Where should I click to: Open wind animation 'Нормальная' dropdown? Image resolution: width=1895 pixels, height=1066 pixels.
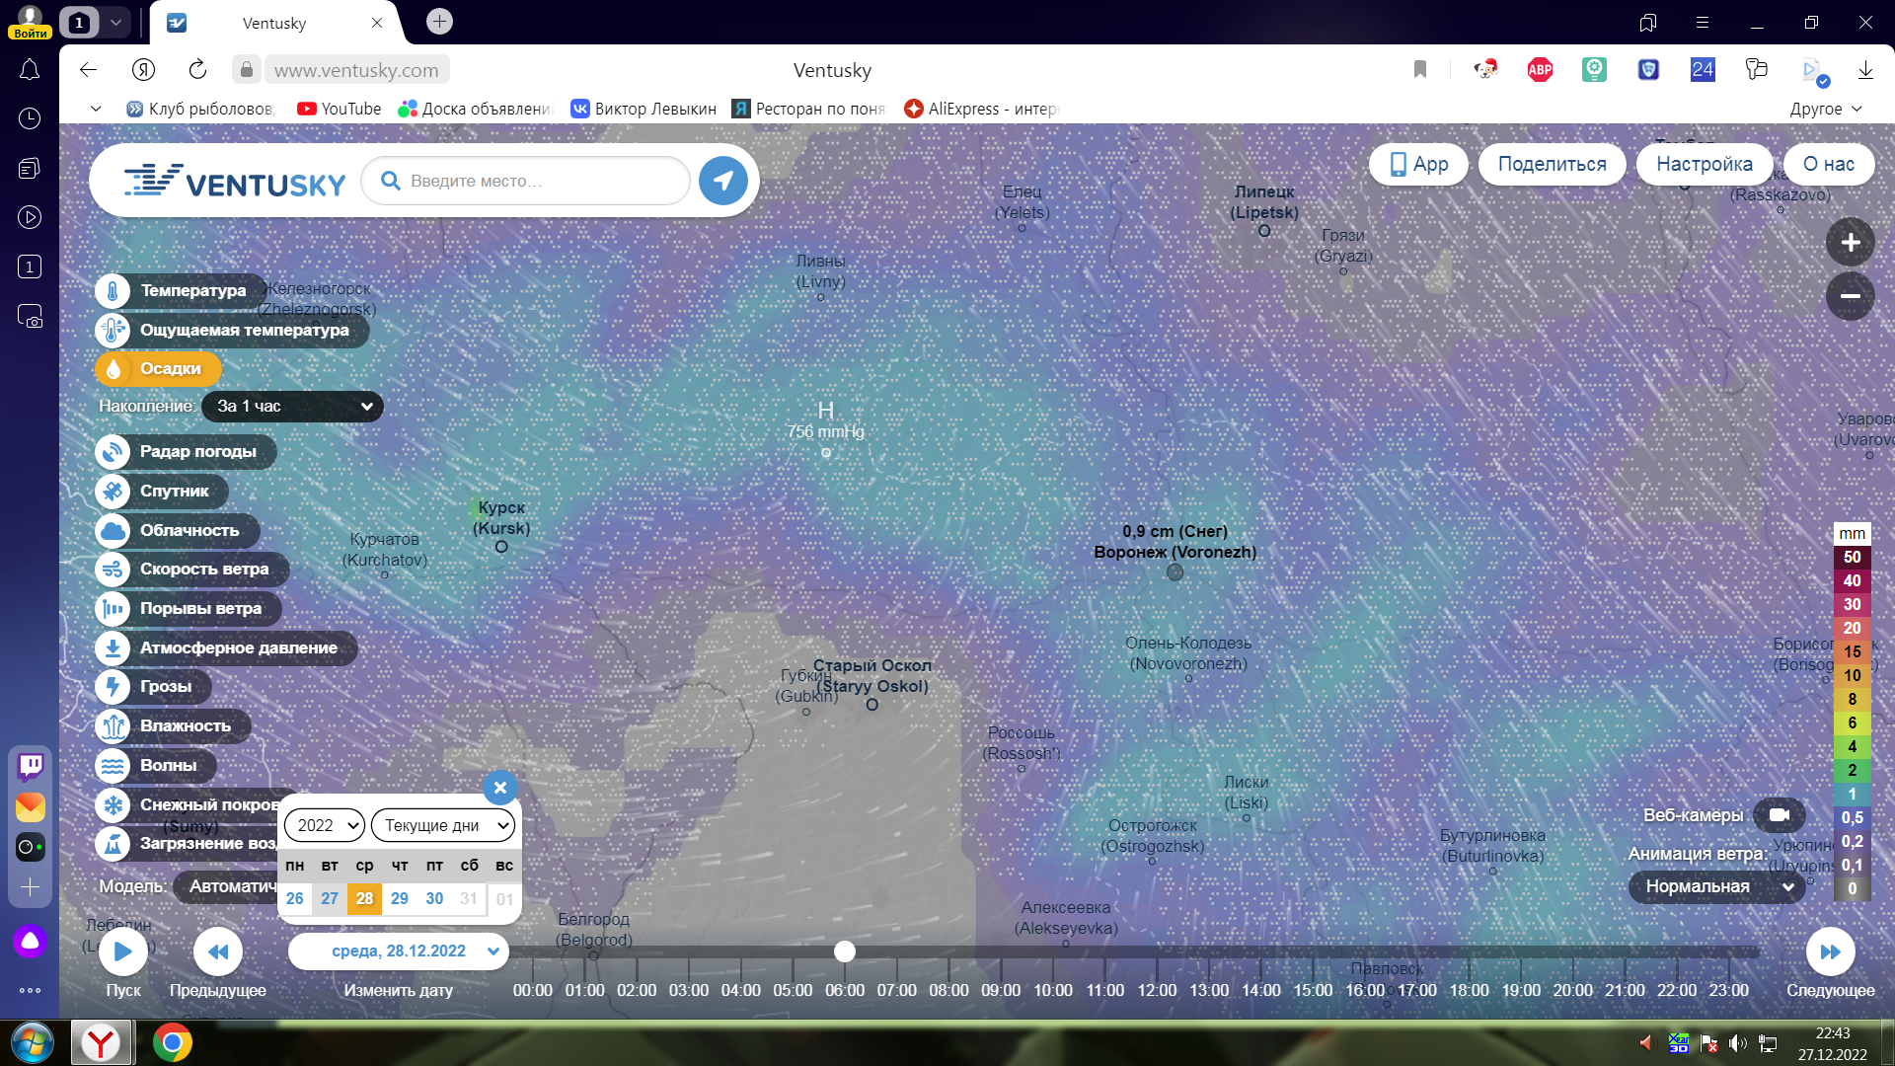[1716, 886]
